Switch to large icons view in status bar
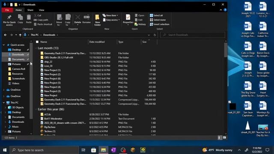 [224, 138]
